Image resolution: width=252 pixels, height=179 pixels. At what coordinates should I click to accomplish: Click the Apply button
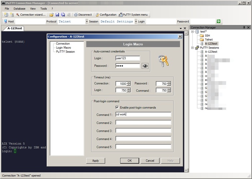pyautogui.click(x=95, y=161)
